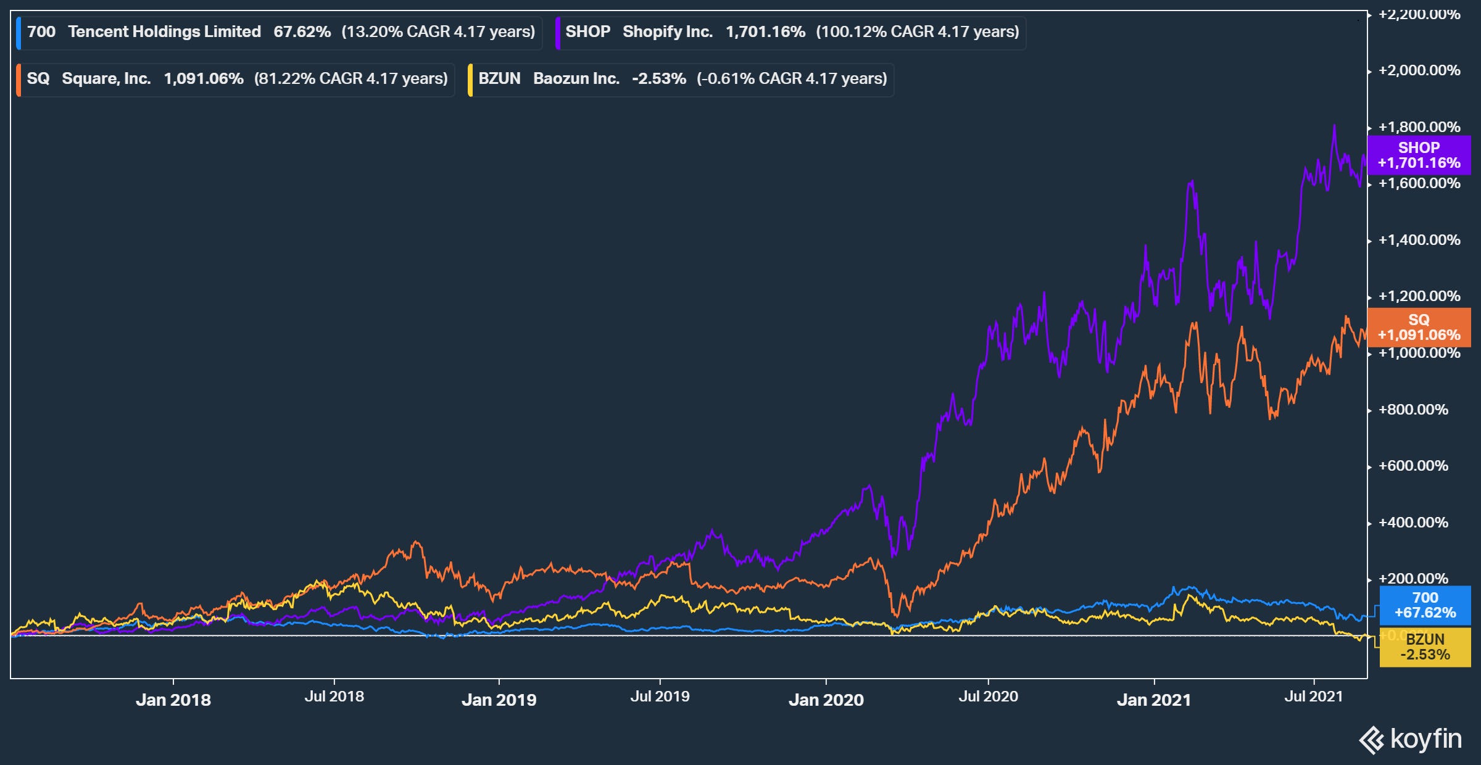1481x765 pixels.
Task: Click the 13.20% CAGR text for Tencent
Action: [439, 32]
